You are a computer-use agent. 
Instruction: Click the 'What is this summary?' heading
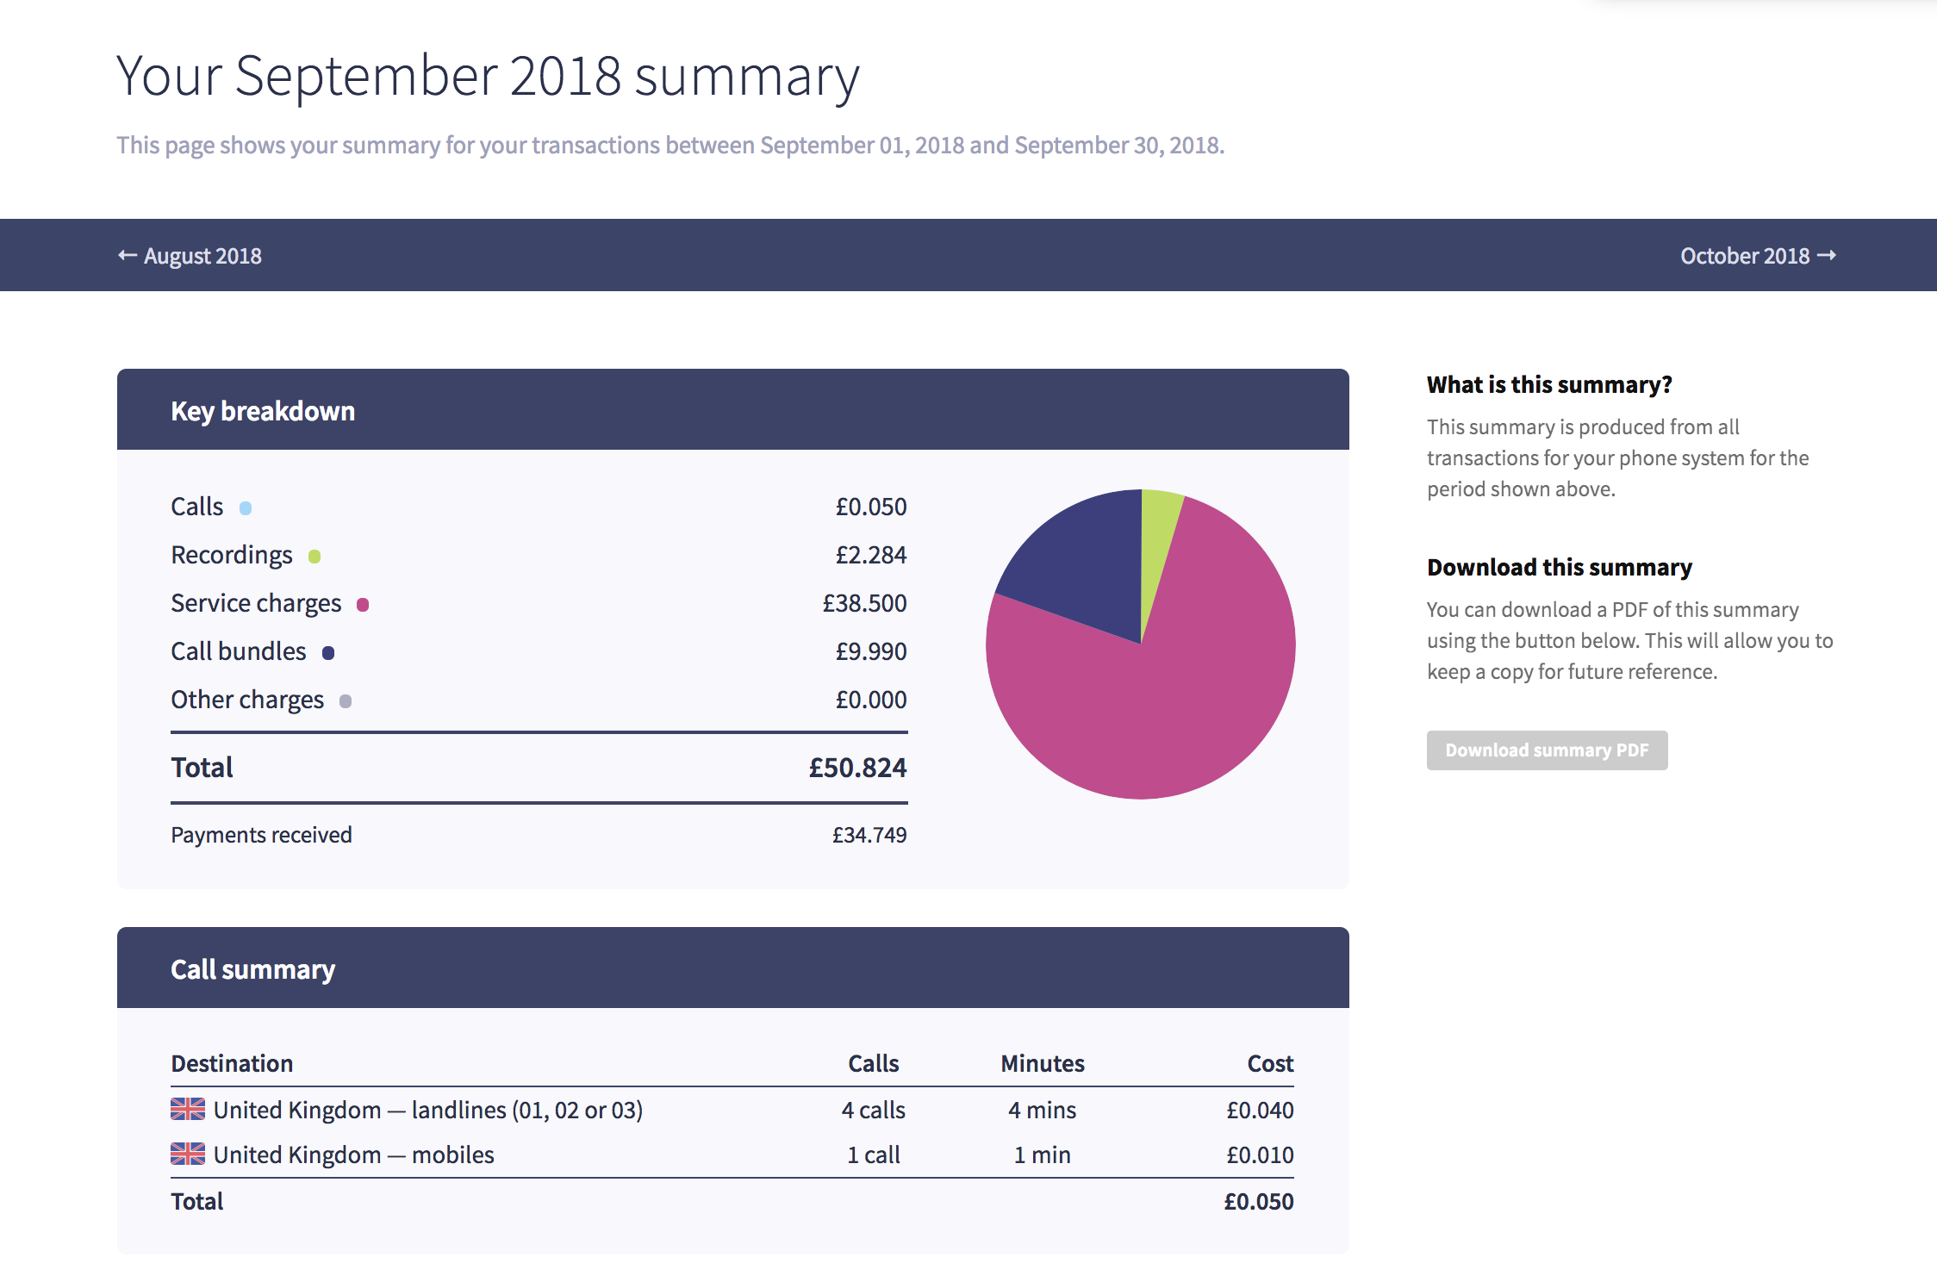[x=1549, y=384]
